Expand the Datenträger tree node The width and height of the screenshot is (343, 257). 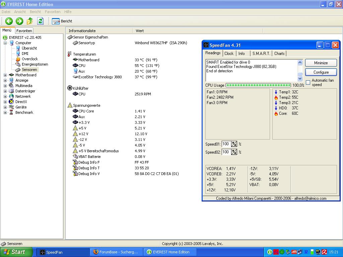tap(5, 91)
